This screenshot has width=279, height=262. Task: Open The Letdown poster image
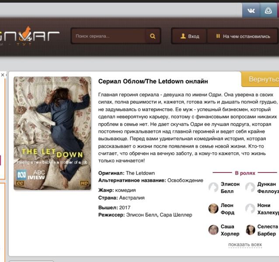tap(52, 133)
